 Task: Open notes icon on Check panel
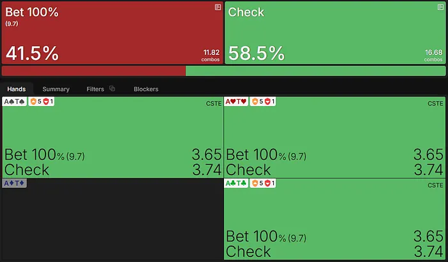pos(441,7)
